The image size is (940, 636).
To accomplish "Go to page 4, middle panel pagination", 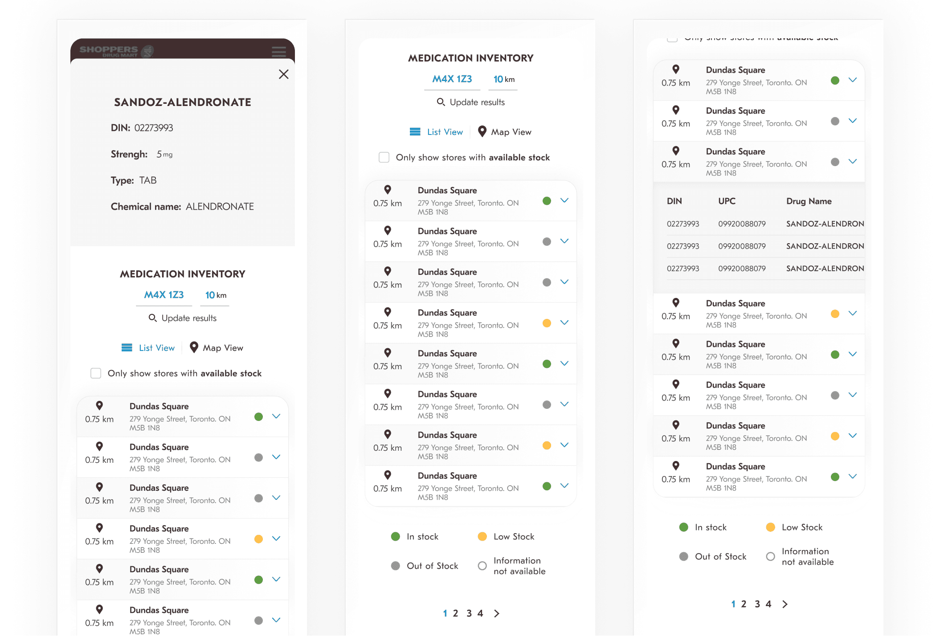I will [480, 614].
